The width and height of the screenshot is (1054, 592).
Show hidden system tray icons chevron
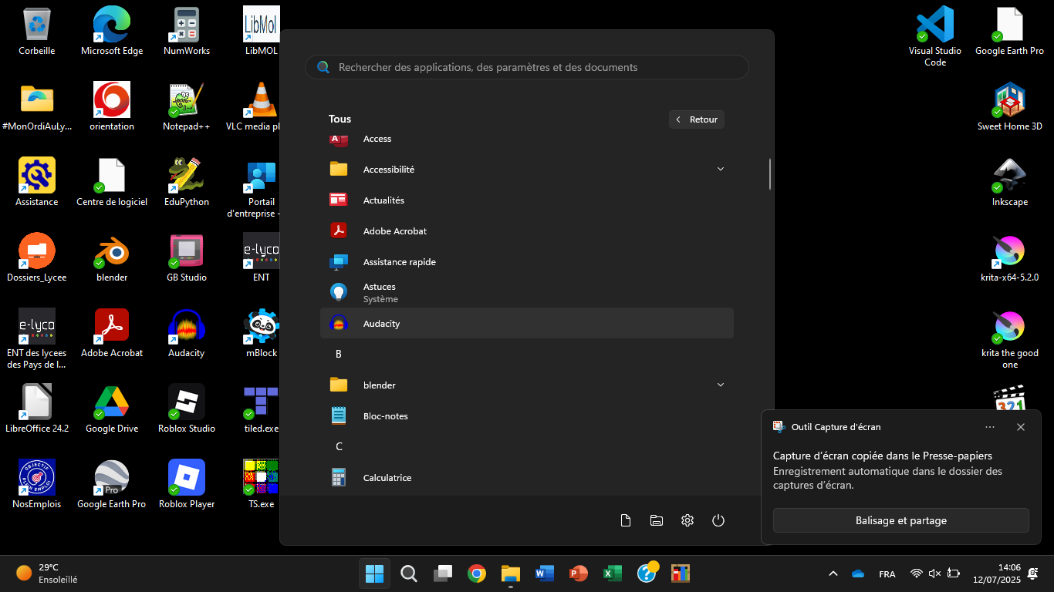[x=833, y=573]
